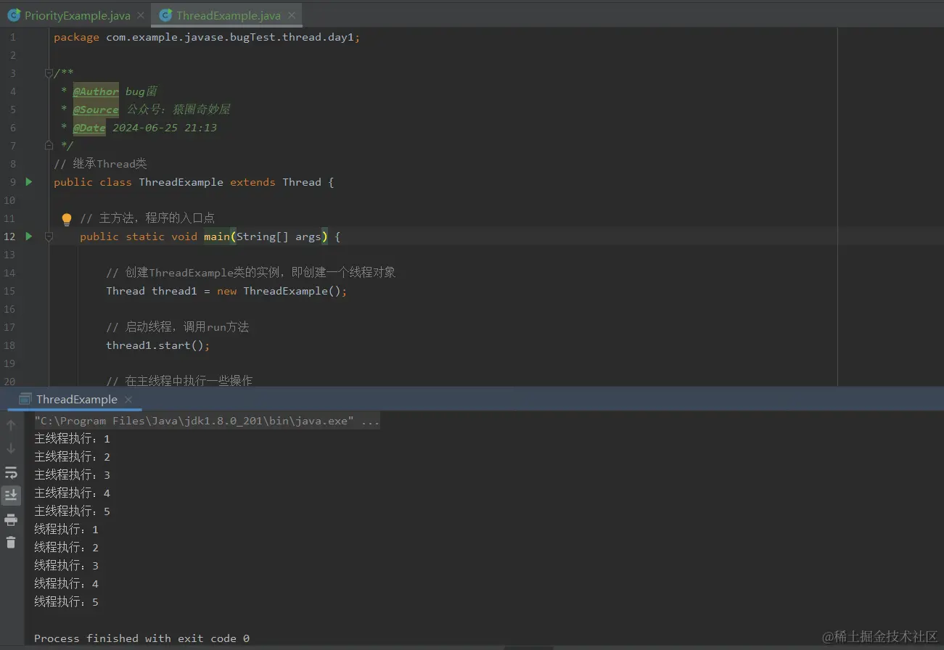The image size is (944, 650).
Task: Place cursor on thread1.start() line
Action: click(x=158, y=345)
